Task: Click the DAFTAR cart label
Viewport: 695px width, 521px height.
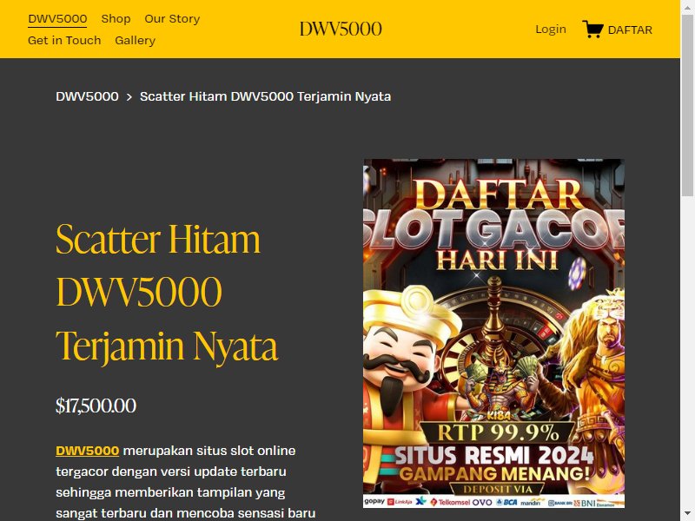Action: pyautogui.click(x=630, y=30)
